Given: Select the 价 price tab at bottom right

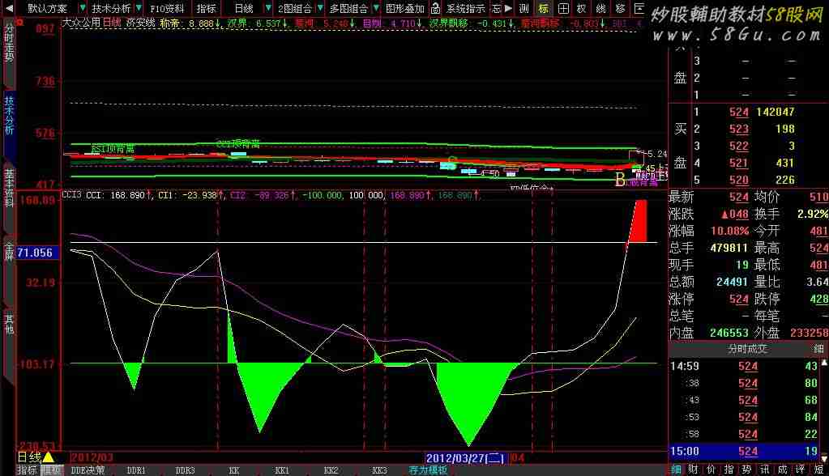Looking at the screenshot, I should 711,470.
